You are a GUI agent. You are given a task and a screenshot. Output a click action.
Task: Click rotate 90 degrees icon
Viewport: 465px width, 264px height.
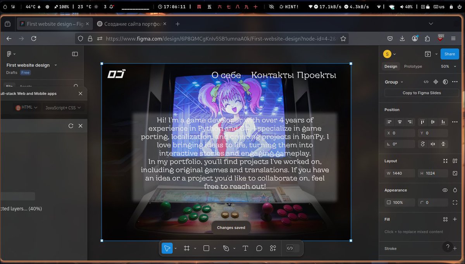pyautogui.click(x=423, y=144)
